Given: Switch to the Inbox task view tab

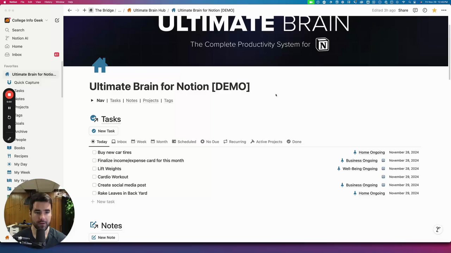Looking at the screenshot, I should pos(119,142).
